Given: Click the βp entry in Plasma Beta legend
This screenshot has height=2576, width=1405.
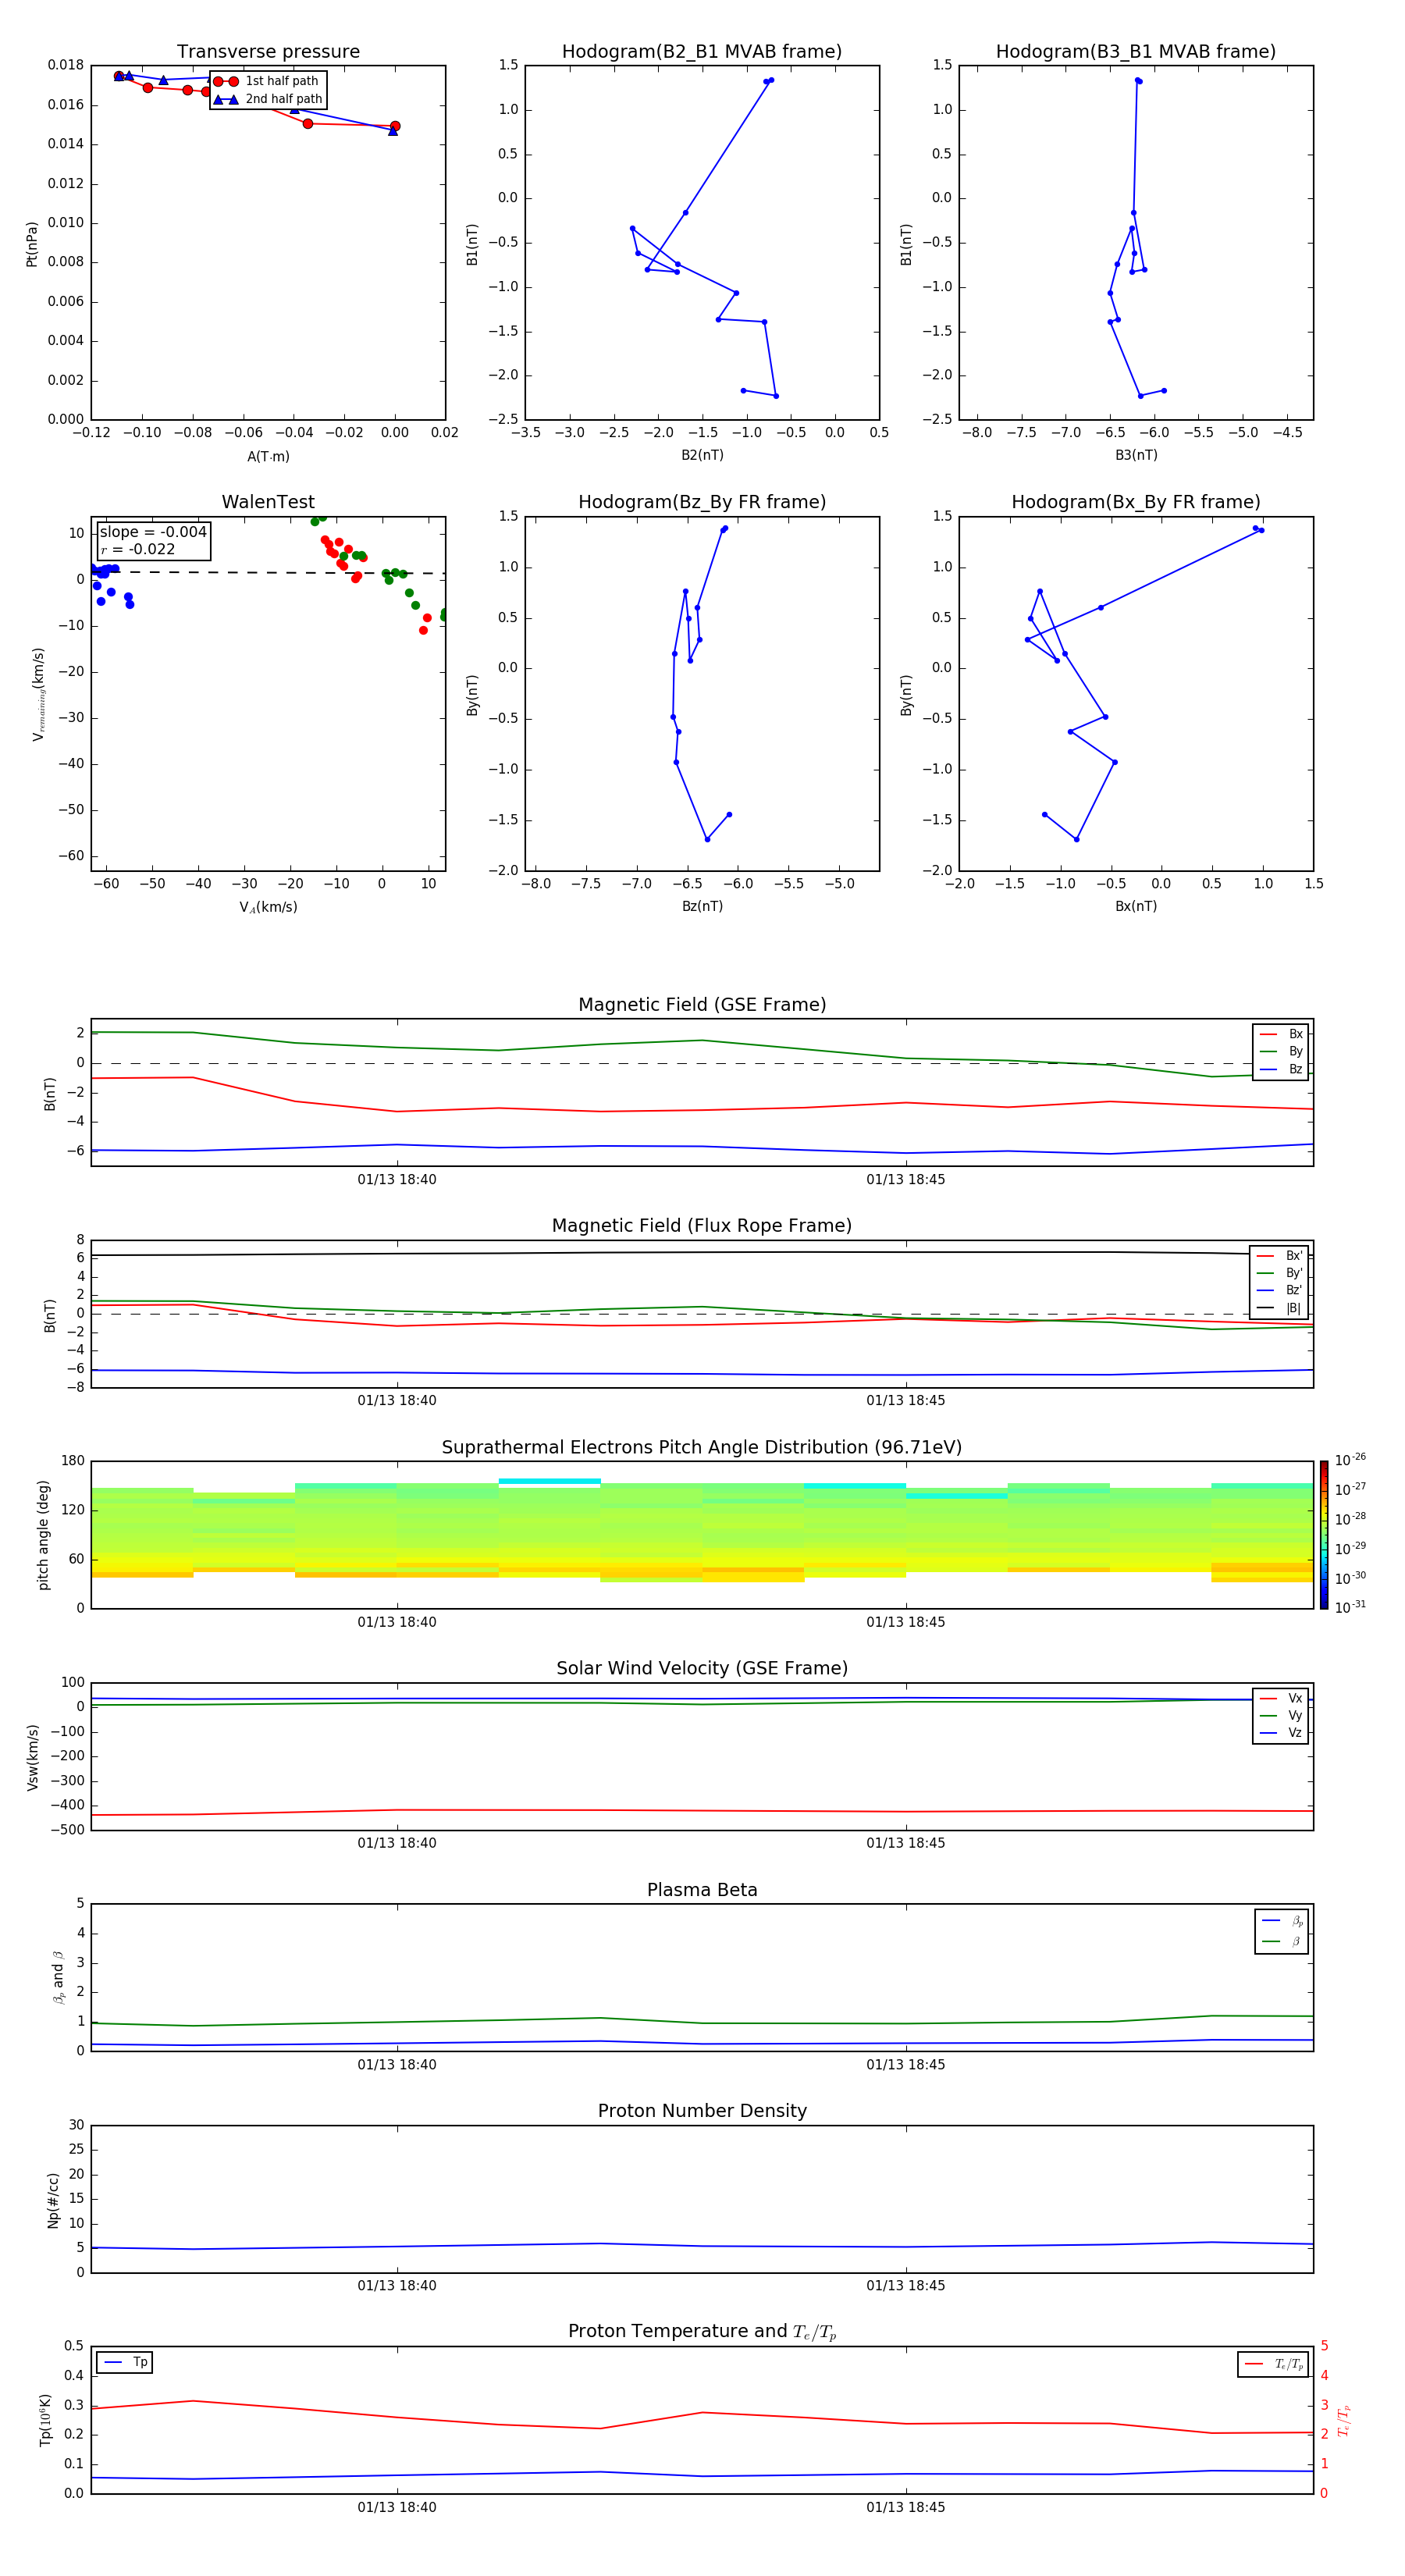Looking at the screenshot, I should (1282, 1921).
